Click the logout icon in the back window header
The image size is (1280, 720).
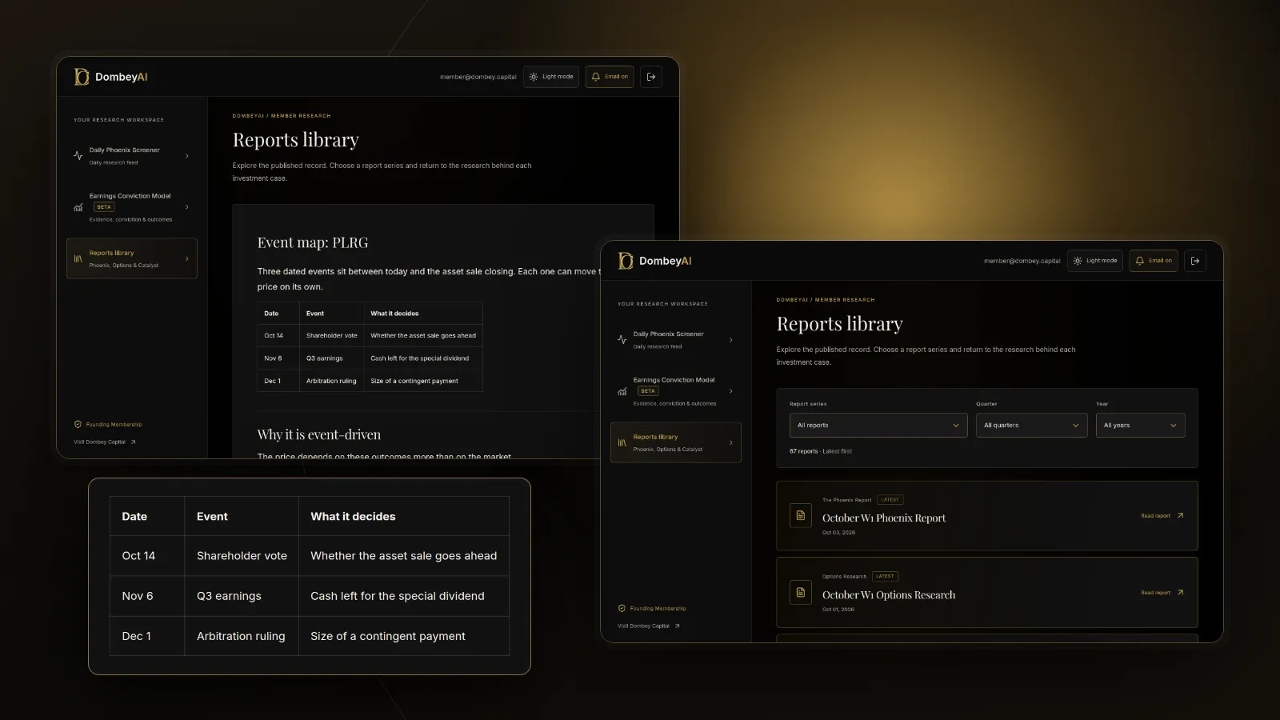[651, 77]
